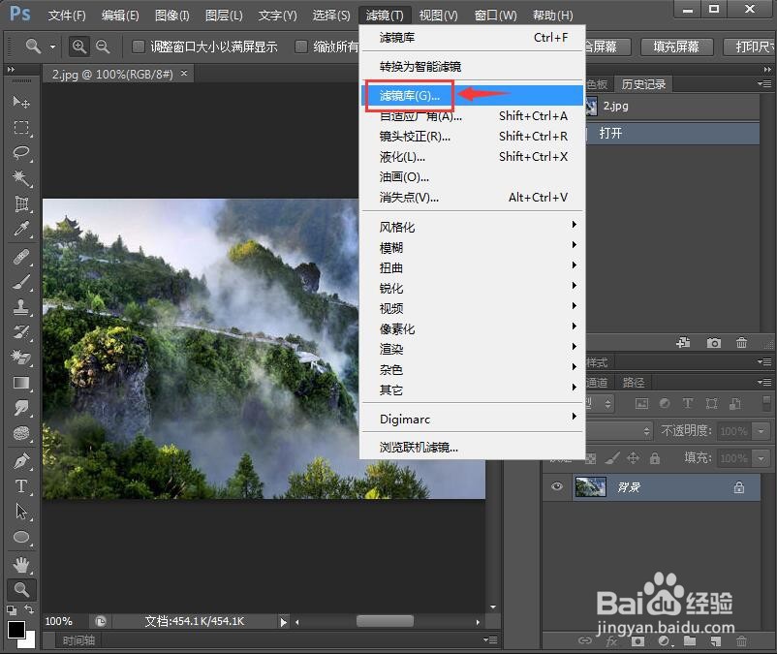Open the 文件(F) menu
The height and width of the screenshot is (654, 777).
(67, 16)
